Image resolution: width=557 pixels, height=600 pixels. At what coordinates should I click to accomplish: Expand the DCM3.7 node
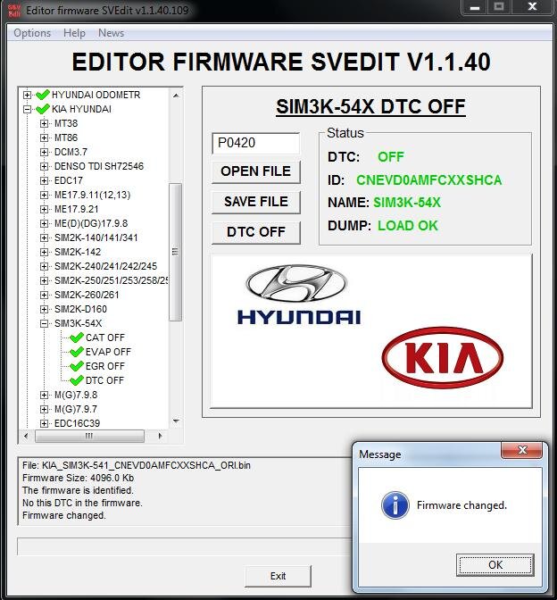click(x=44, y=152)
